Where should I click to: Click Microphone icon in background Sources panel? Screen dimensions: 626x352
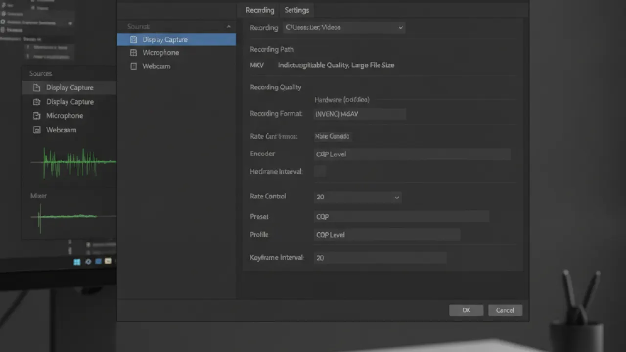pyautogui.click(x=36, y=116)
